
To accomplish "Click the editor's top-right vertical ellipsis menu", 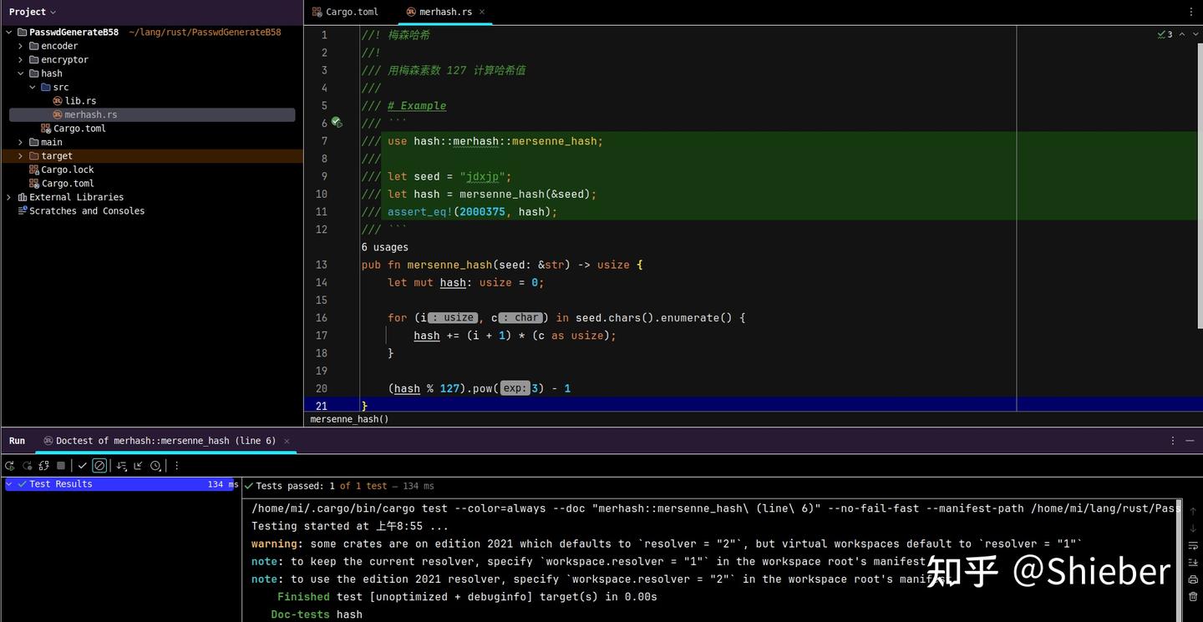I will (1190, 11).
